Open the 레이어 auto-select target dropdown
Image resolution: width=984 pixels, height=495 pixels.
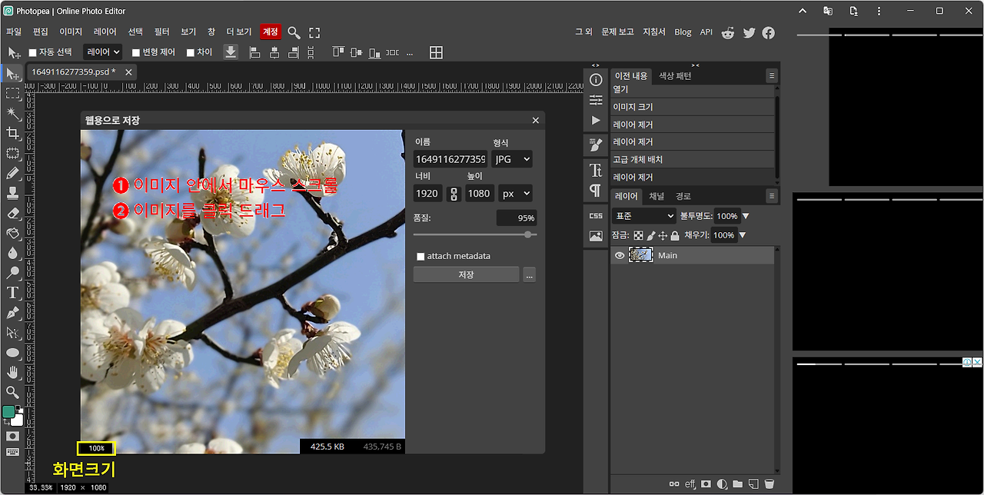(104, 52)
